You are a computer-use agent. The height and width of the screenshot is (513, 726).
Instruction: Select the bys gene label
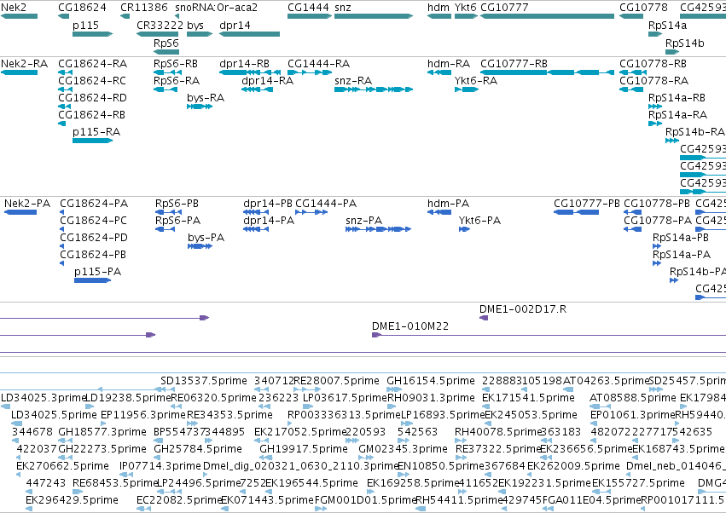tap(195, 25)
